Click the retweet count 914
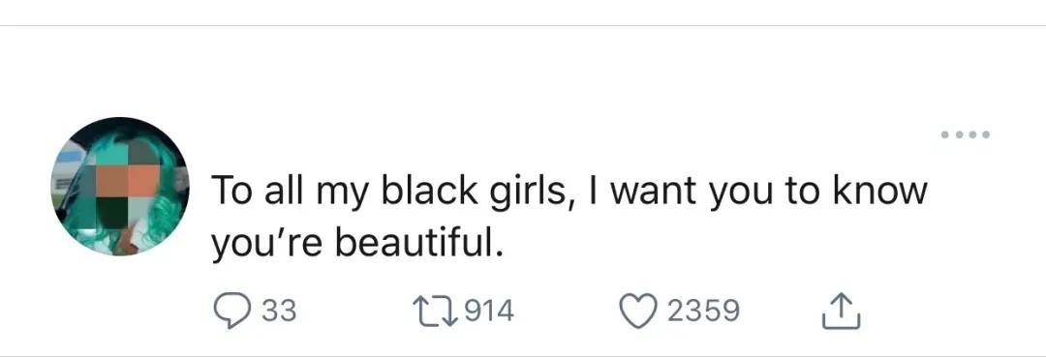Screen dimensions: 1046x357 click(488, 311)
